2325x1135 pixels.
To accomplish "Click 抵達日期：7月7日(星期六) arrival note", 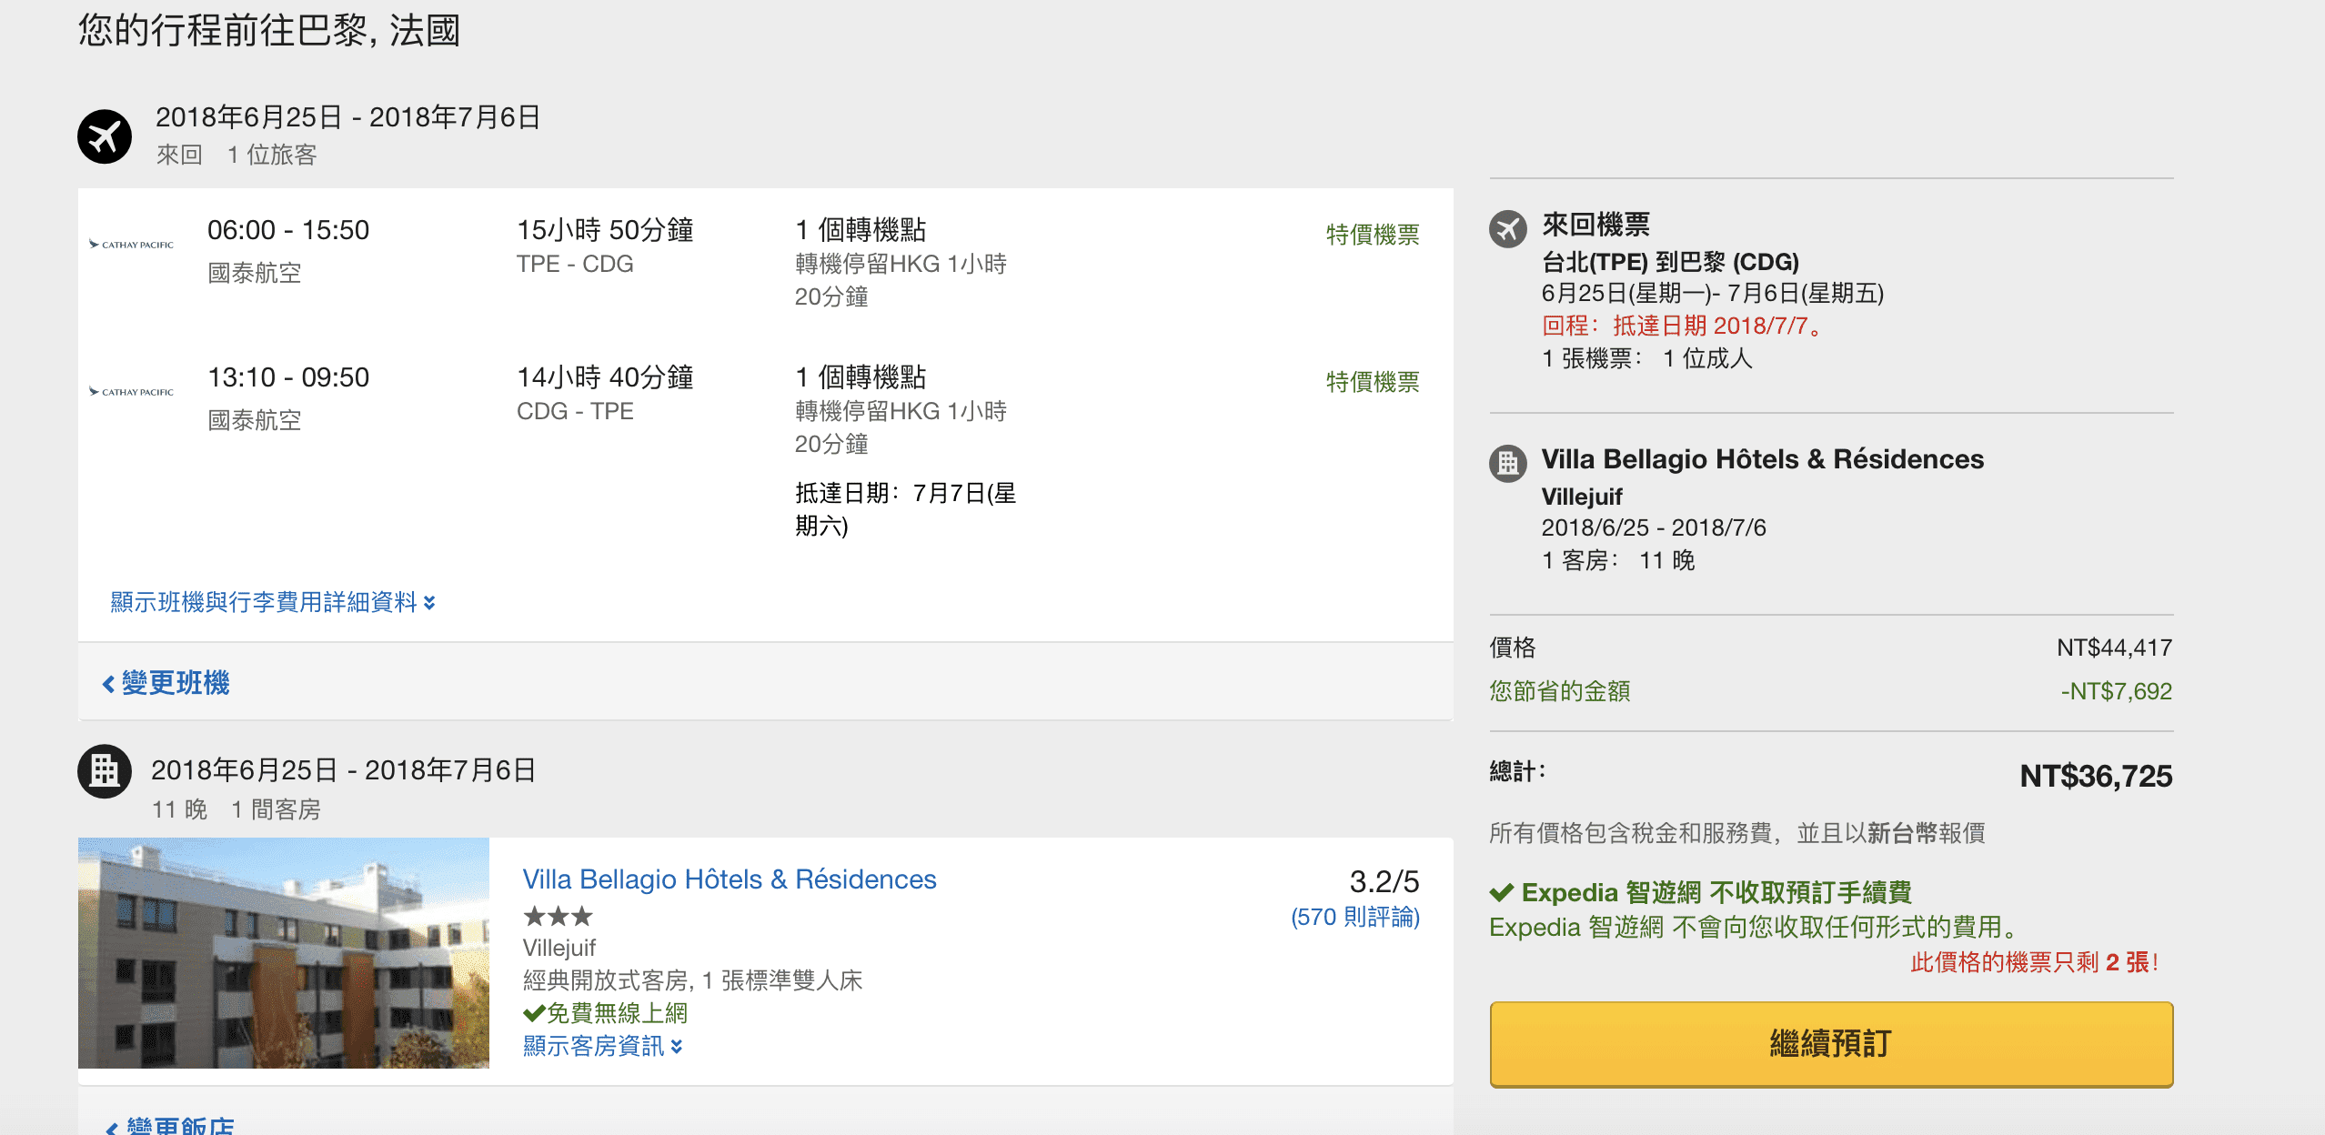I will (906, 509).
